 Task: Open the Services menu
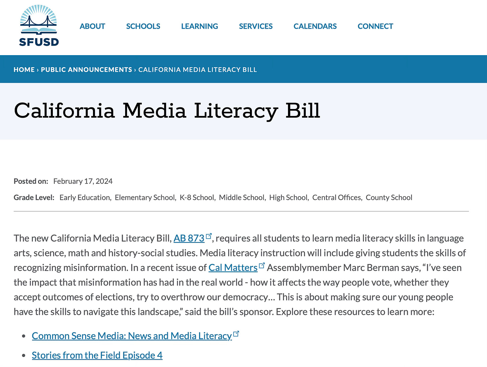pos(256,26)
